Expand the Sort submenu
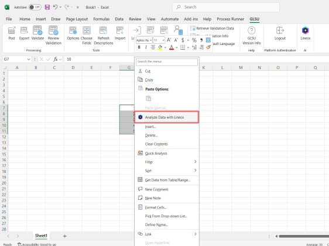Viewport: 329px width, 246px height. pos(167,171)
